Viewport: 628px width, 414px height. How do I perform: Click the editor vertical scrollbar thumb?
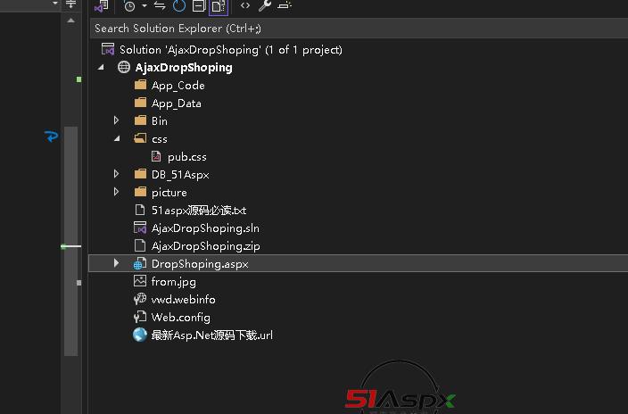click(x=70, y=241)
